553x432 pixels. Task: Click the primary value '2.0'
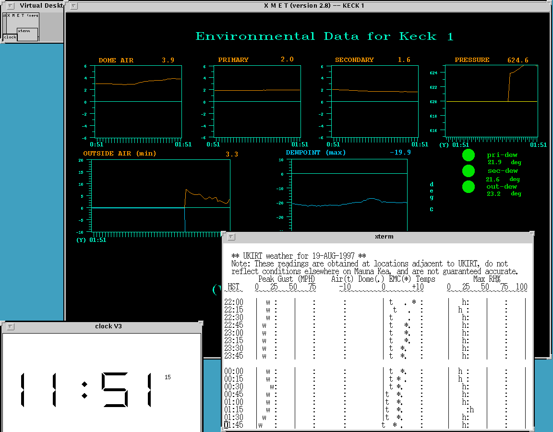coord(287,59)
